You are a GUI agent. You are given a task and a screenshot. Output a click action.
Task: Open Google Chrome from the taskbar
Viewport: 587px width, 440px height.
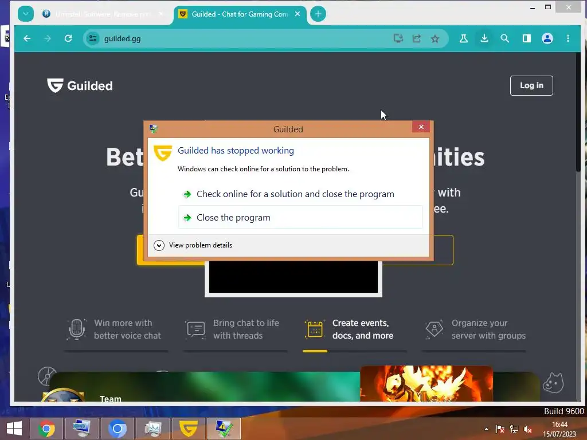[46, 429]
